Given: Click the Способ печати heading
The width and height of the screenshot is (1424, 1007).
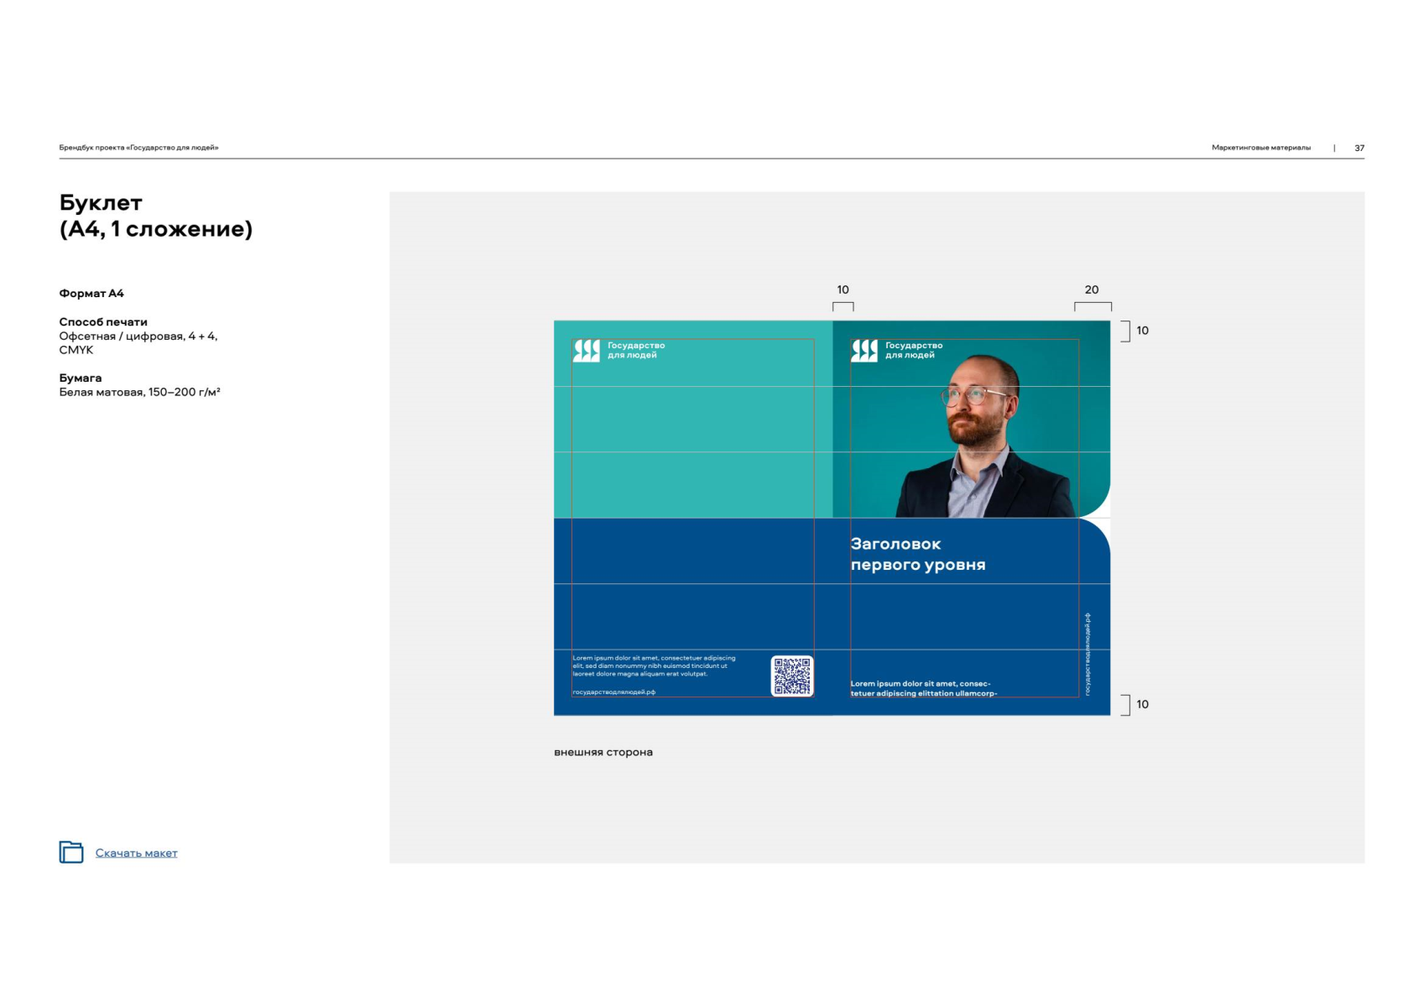Looking at the screenshot, I should tap(103, 322).
